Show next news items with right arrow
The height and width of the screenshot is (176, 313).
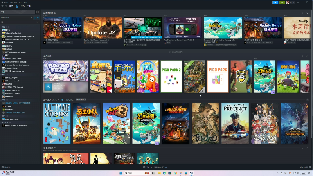(307, 13)
